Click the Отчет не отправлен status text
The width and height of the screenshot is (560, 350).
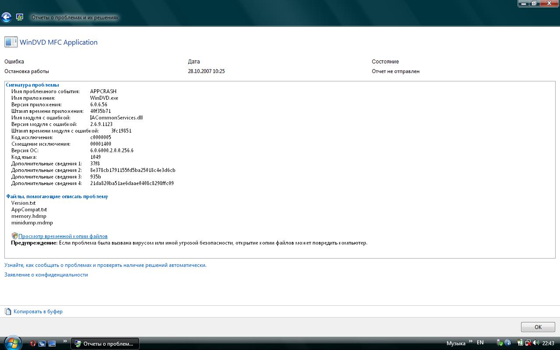pos(395,71)
